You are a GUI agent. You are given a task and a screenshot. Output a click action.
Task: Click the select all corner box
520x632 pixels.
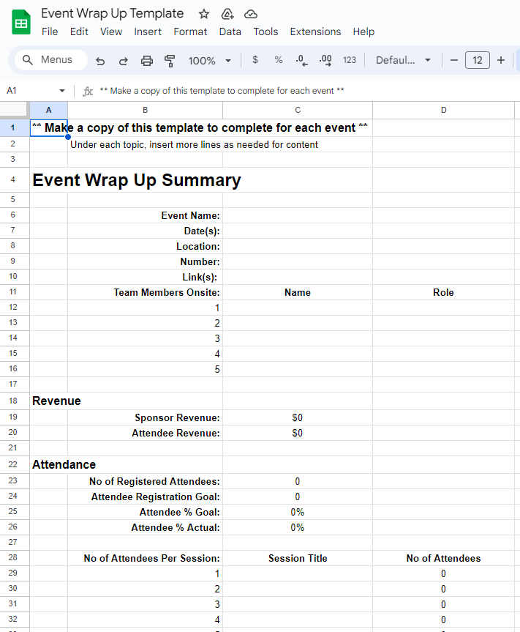pyautogui.click(x=15, y=110)
